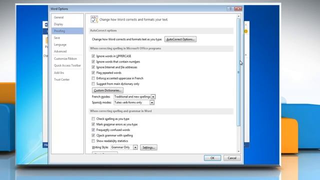Image resolution: width=320 pixels, height=180 pixels.
Task: Click the 'Traditional and new spellings' text
Action: pyautogui.click(x=132, y=96)
